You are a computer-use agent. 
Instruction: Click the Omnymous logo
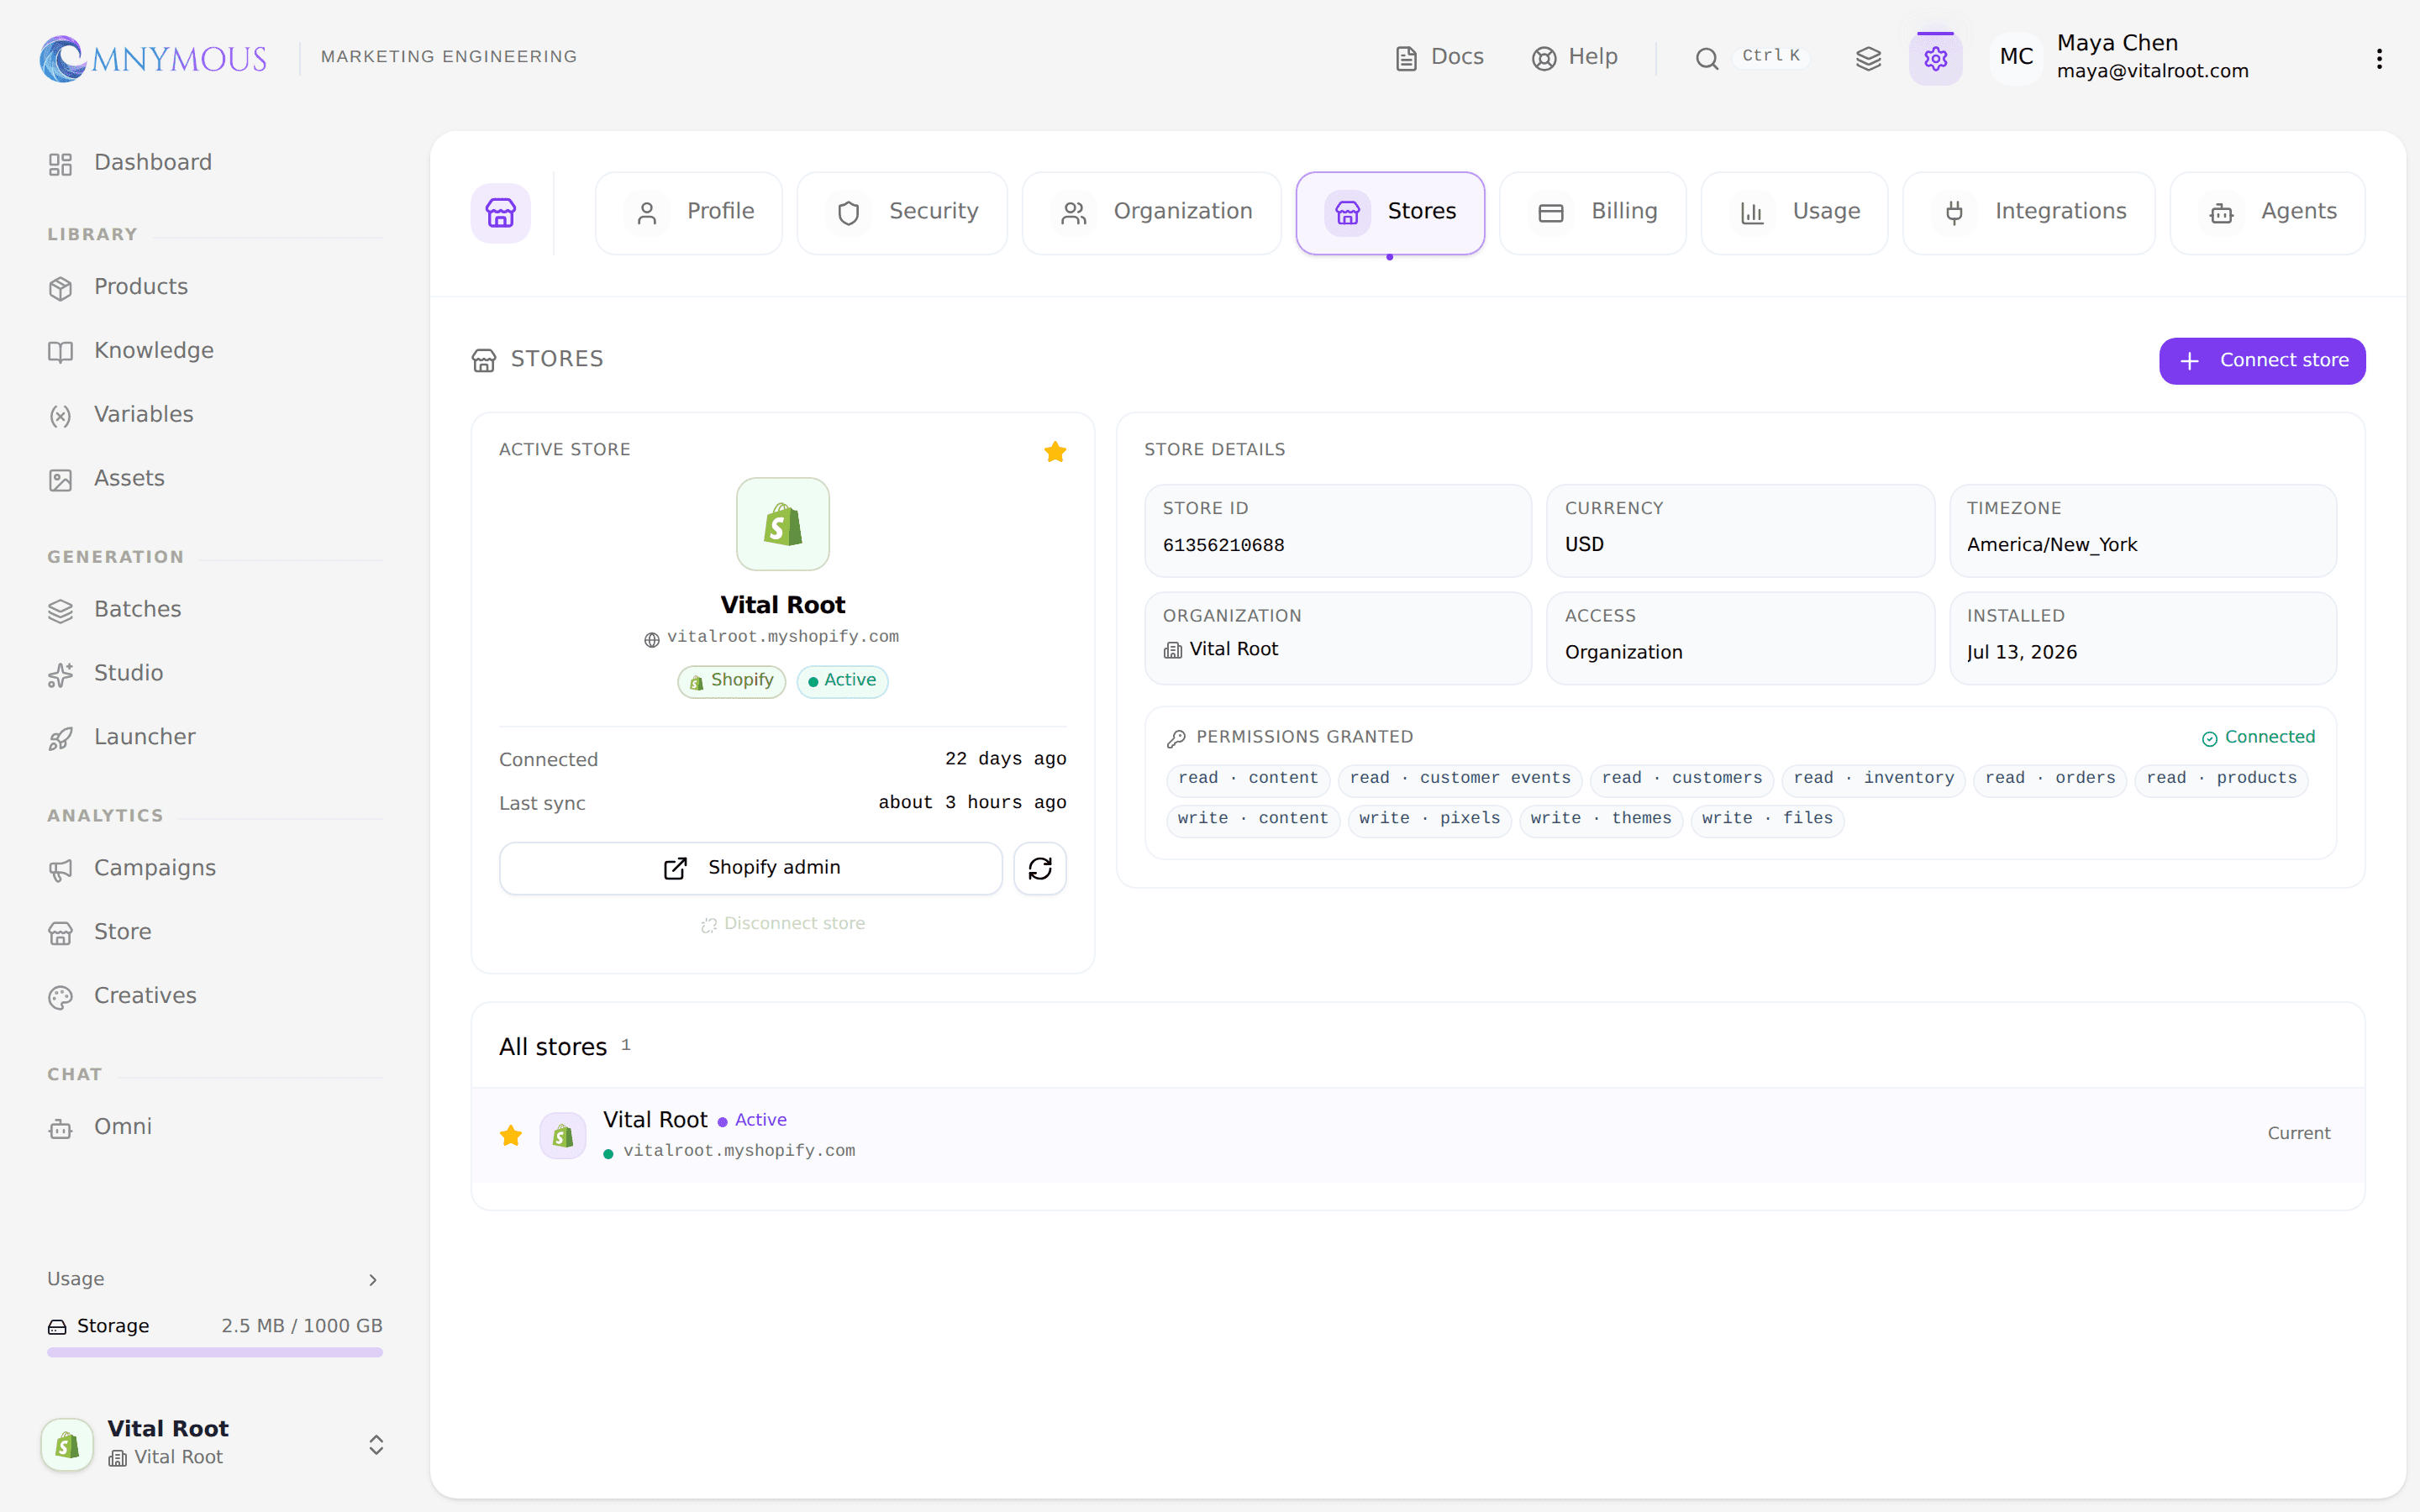tap(153, 58)
